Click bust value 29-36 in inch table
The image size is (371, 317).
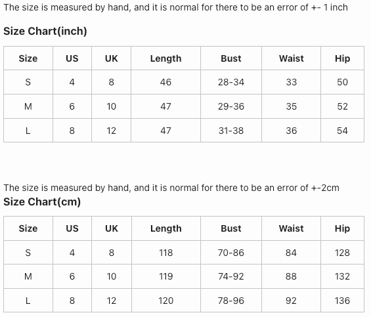[231, 106]
